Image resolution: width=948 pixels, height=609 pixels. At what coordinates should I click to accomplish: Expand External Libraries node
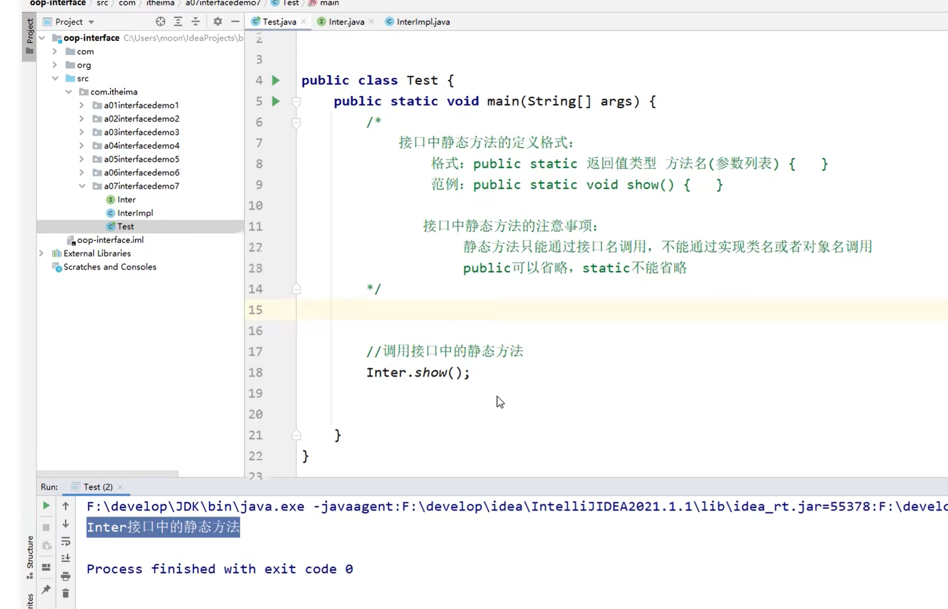point(42,253)
